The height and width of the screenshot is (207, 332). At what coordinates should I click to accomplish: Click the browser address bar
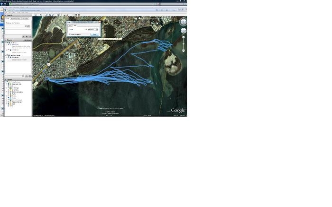coord(81,4)
